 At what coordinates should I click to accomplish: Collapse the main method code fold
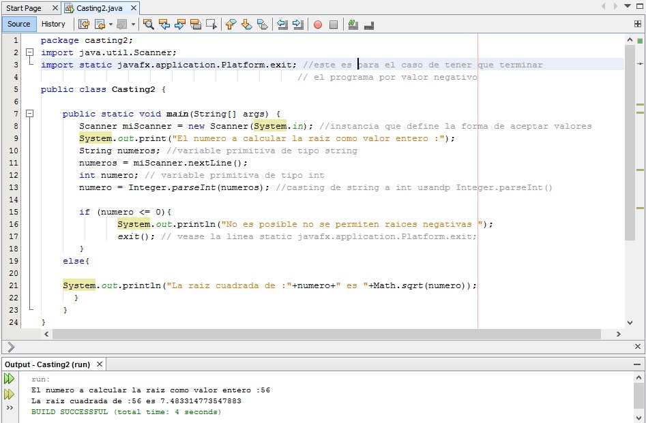[x=29, y=114]
